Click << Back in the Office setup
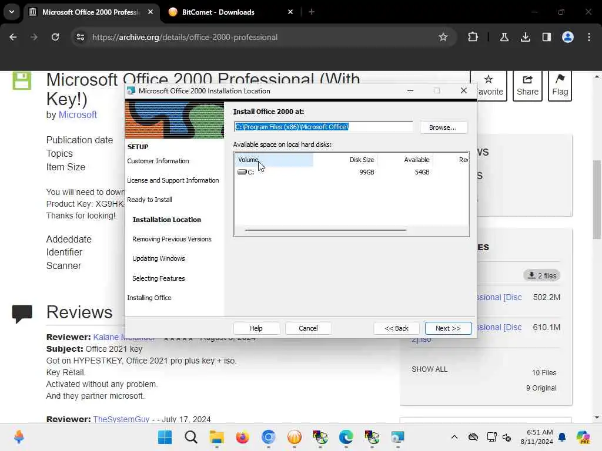Viewport: 602px width, 451px height. click(x=397, y=328)
